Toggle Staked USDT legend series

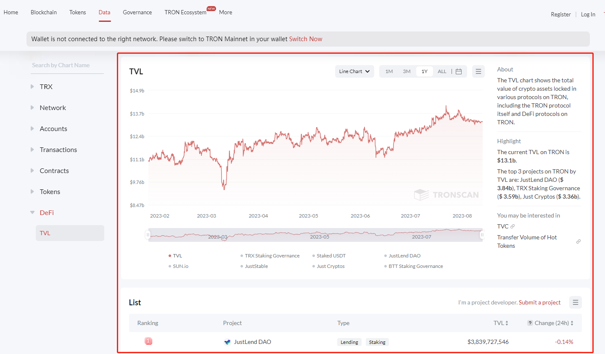[x=329, y=256]
